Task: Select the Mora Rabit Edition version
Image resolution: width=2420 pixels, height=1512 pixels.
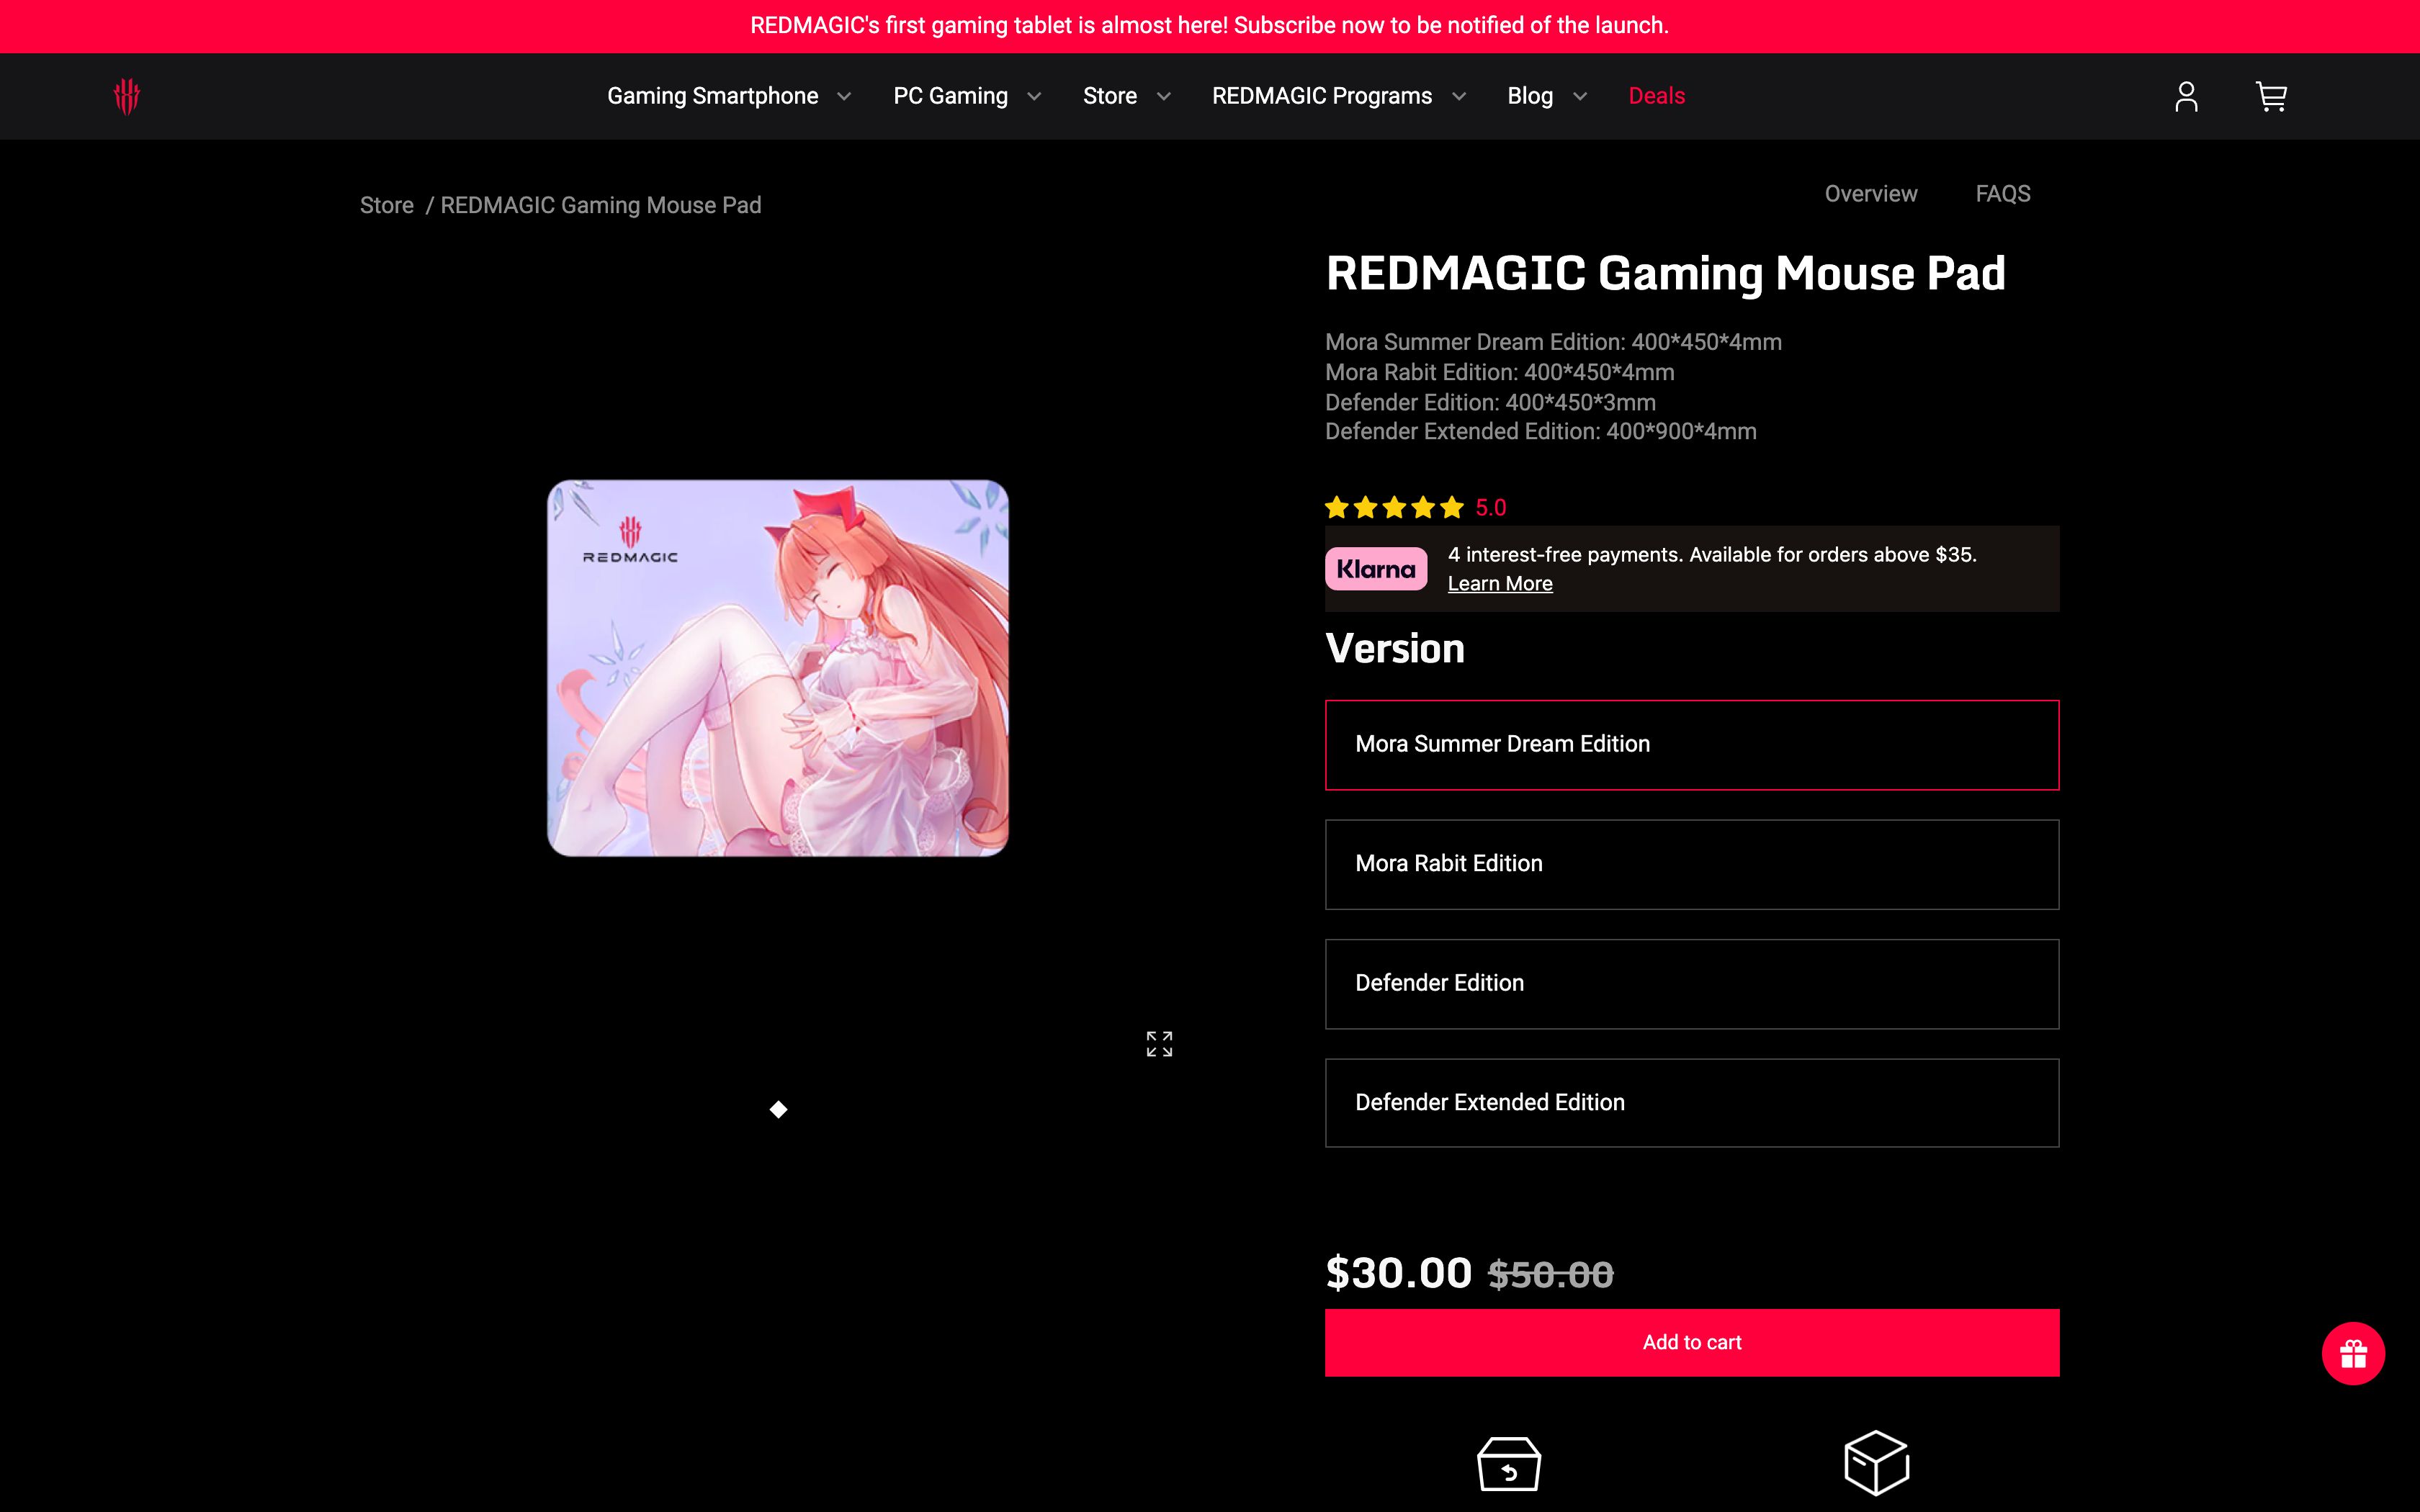Action: (x=1691, y=863)
